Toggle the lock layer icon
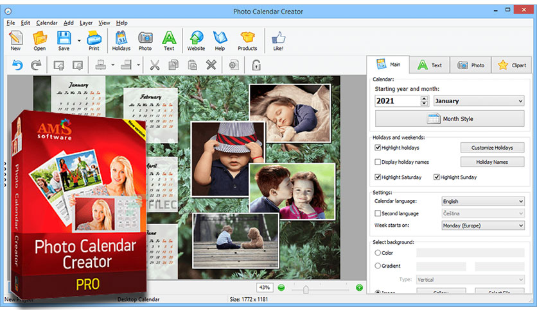Viewport: 537px width, 310px height. click(256, 65)
